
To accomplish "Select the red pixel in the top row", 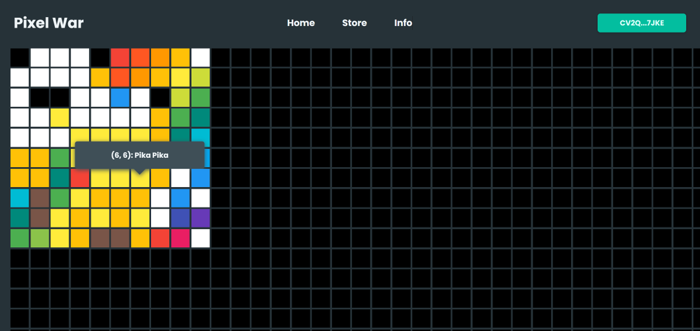I will 120,57.
